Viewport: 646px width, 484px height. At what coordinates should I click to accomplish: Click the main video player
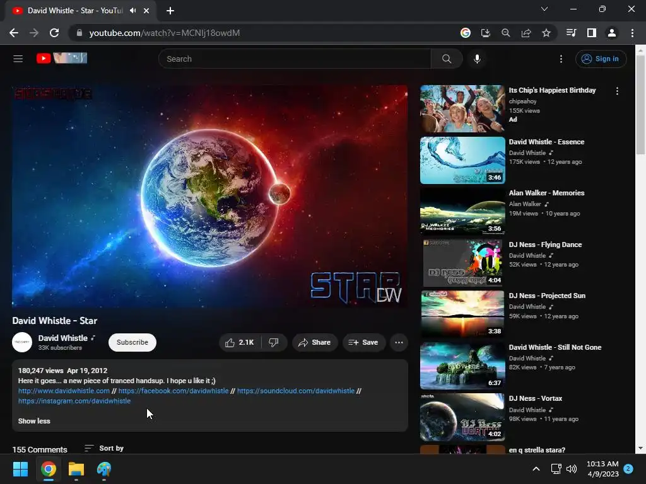pyautogui.click(x=209, y=196)
